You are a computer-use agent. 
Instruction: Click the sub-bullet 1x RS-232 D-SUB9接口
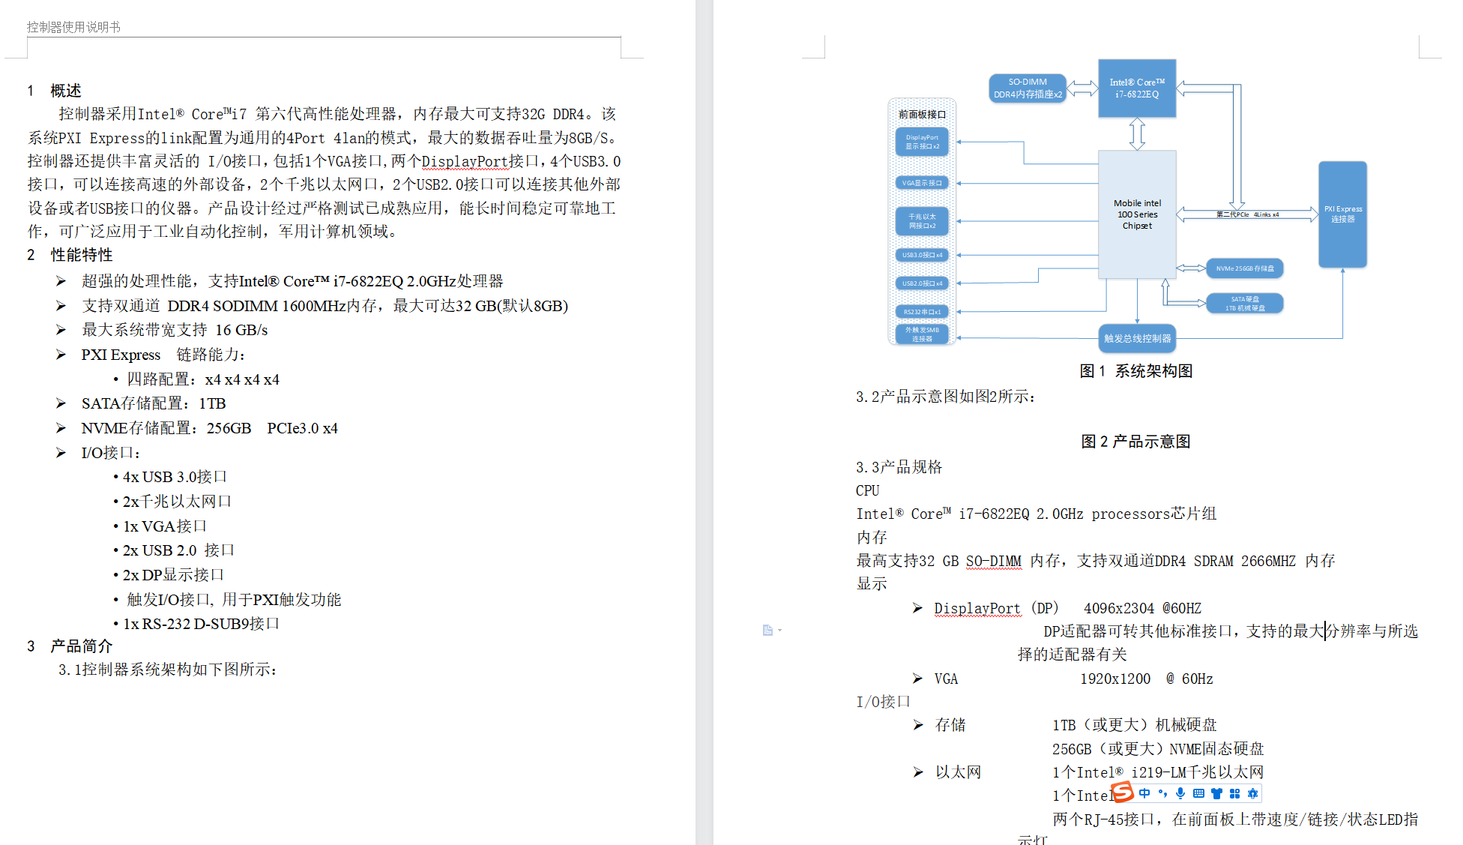pos(201,624)
